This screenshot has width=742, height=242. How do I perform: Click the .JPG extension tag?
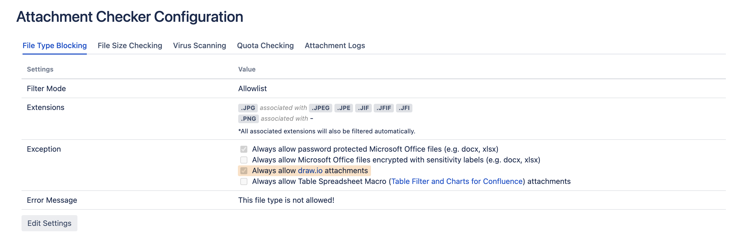pyautogui.click(x=248, y=108)
